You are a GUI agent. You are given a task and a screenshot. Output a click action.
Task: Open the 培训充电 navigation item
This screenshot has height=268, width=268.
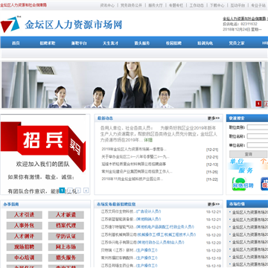click(205, 43)
